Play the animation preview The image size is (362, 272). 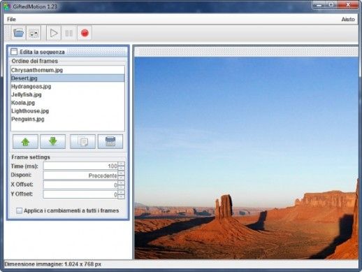click(54, 33)
